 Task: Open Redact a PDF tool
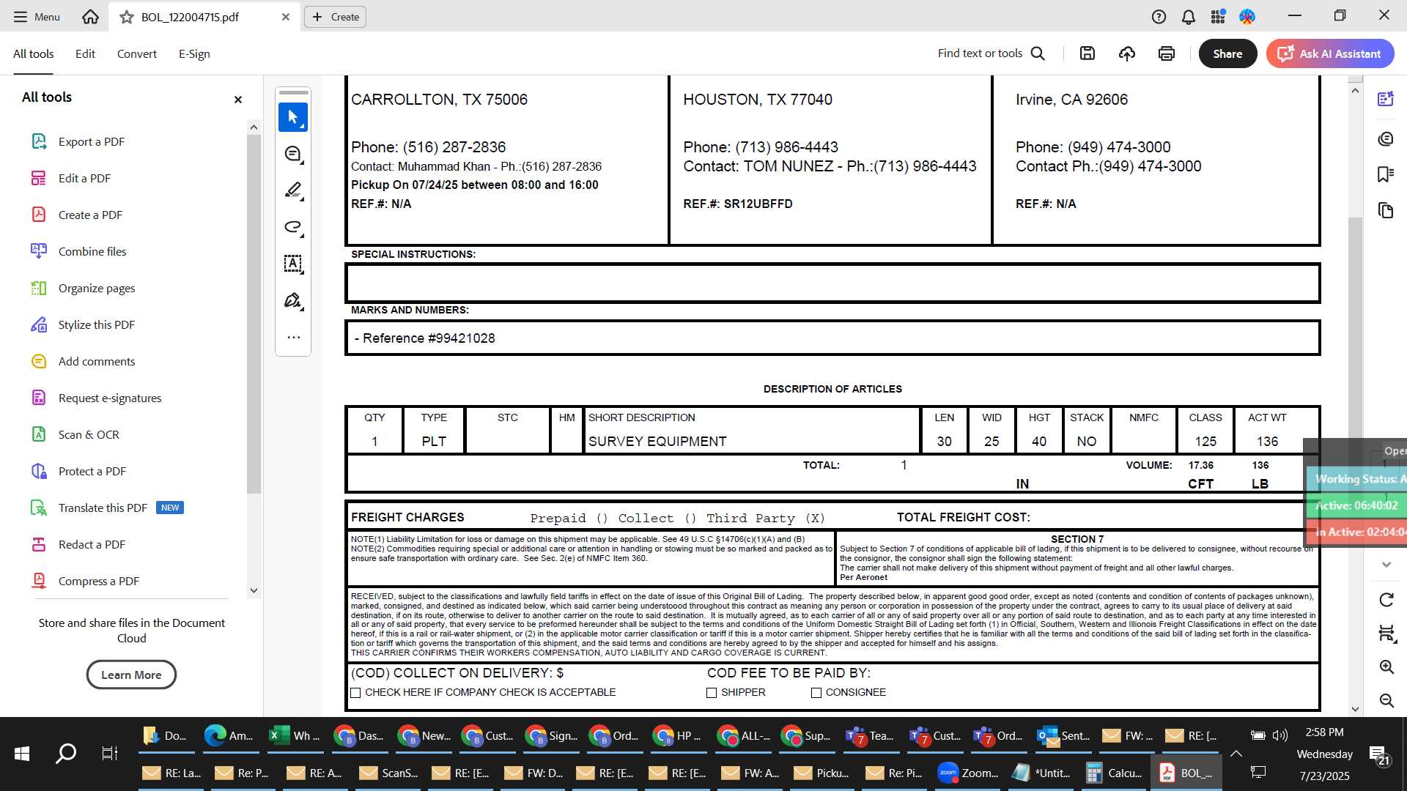coord(92,544)
